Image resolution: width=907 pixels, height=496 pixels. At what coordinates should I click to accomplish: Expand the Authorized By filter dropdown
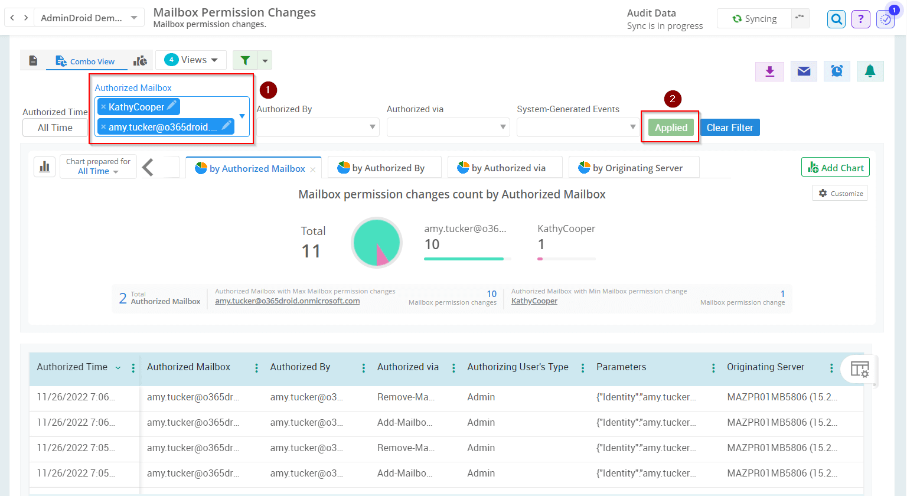[317, 127]
